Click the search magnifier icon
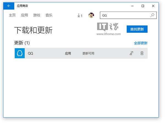This screenshot has width=165, height=123. click(x=152, y=15)
